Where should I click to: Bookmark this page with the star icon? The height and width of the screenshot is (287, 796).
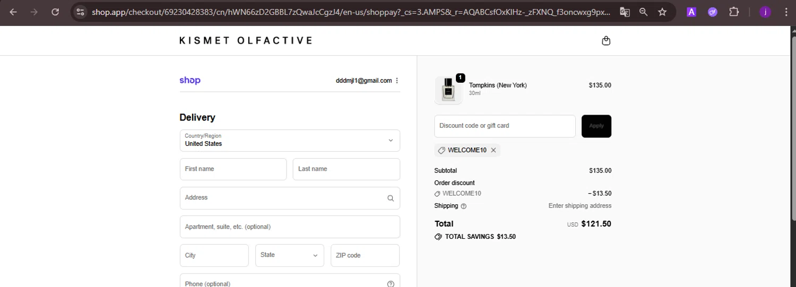point(662,12)
